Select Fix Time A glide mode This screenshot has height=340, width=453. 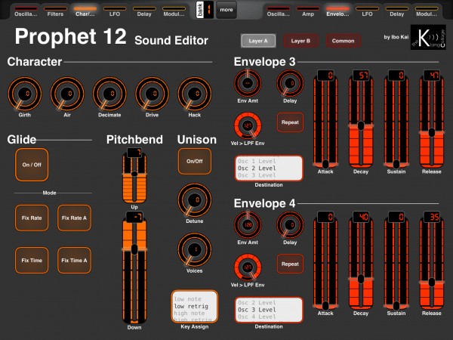pyautogui.click(x=74, y=260)
